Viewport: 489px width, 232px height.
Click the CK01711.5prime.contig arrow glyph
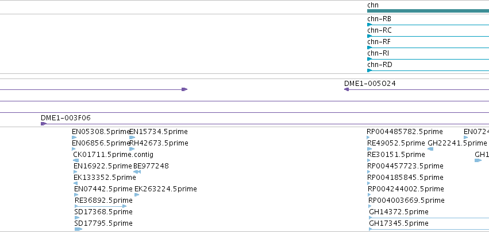[76, 160]
